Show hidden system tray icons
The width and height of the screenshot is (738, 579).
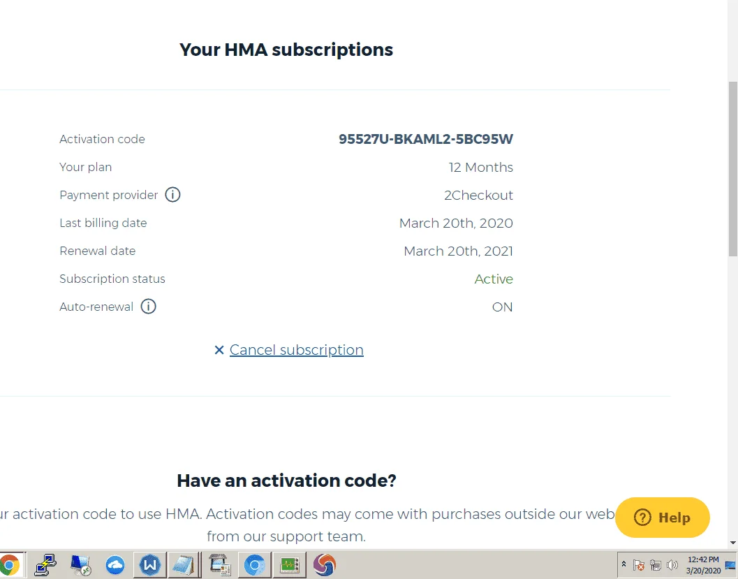click(623, 564)
